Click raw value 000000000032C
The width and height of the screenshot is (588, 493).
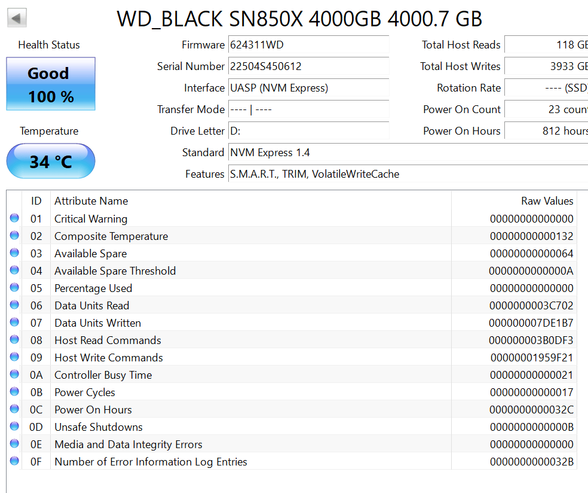point(531,410)
